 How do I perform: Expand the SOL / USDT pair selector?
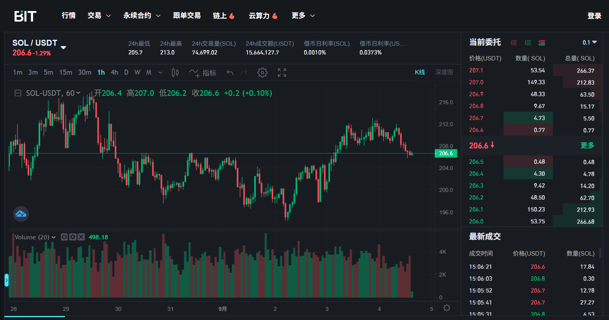63,48
